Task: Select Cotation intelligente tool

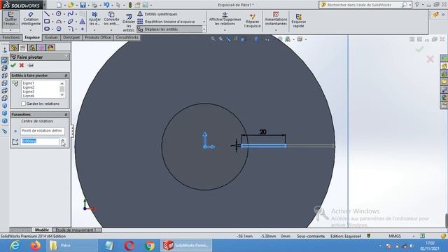Action: [x=31, y=19]
